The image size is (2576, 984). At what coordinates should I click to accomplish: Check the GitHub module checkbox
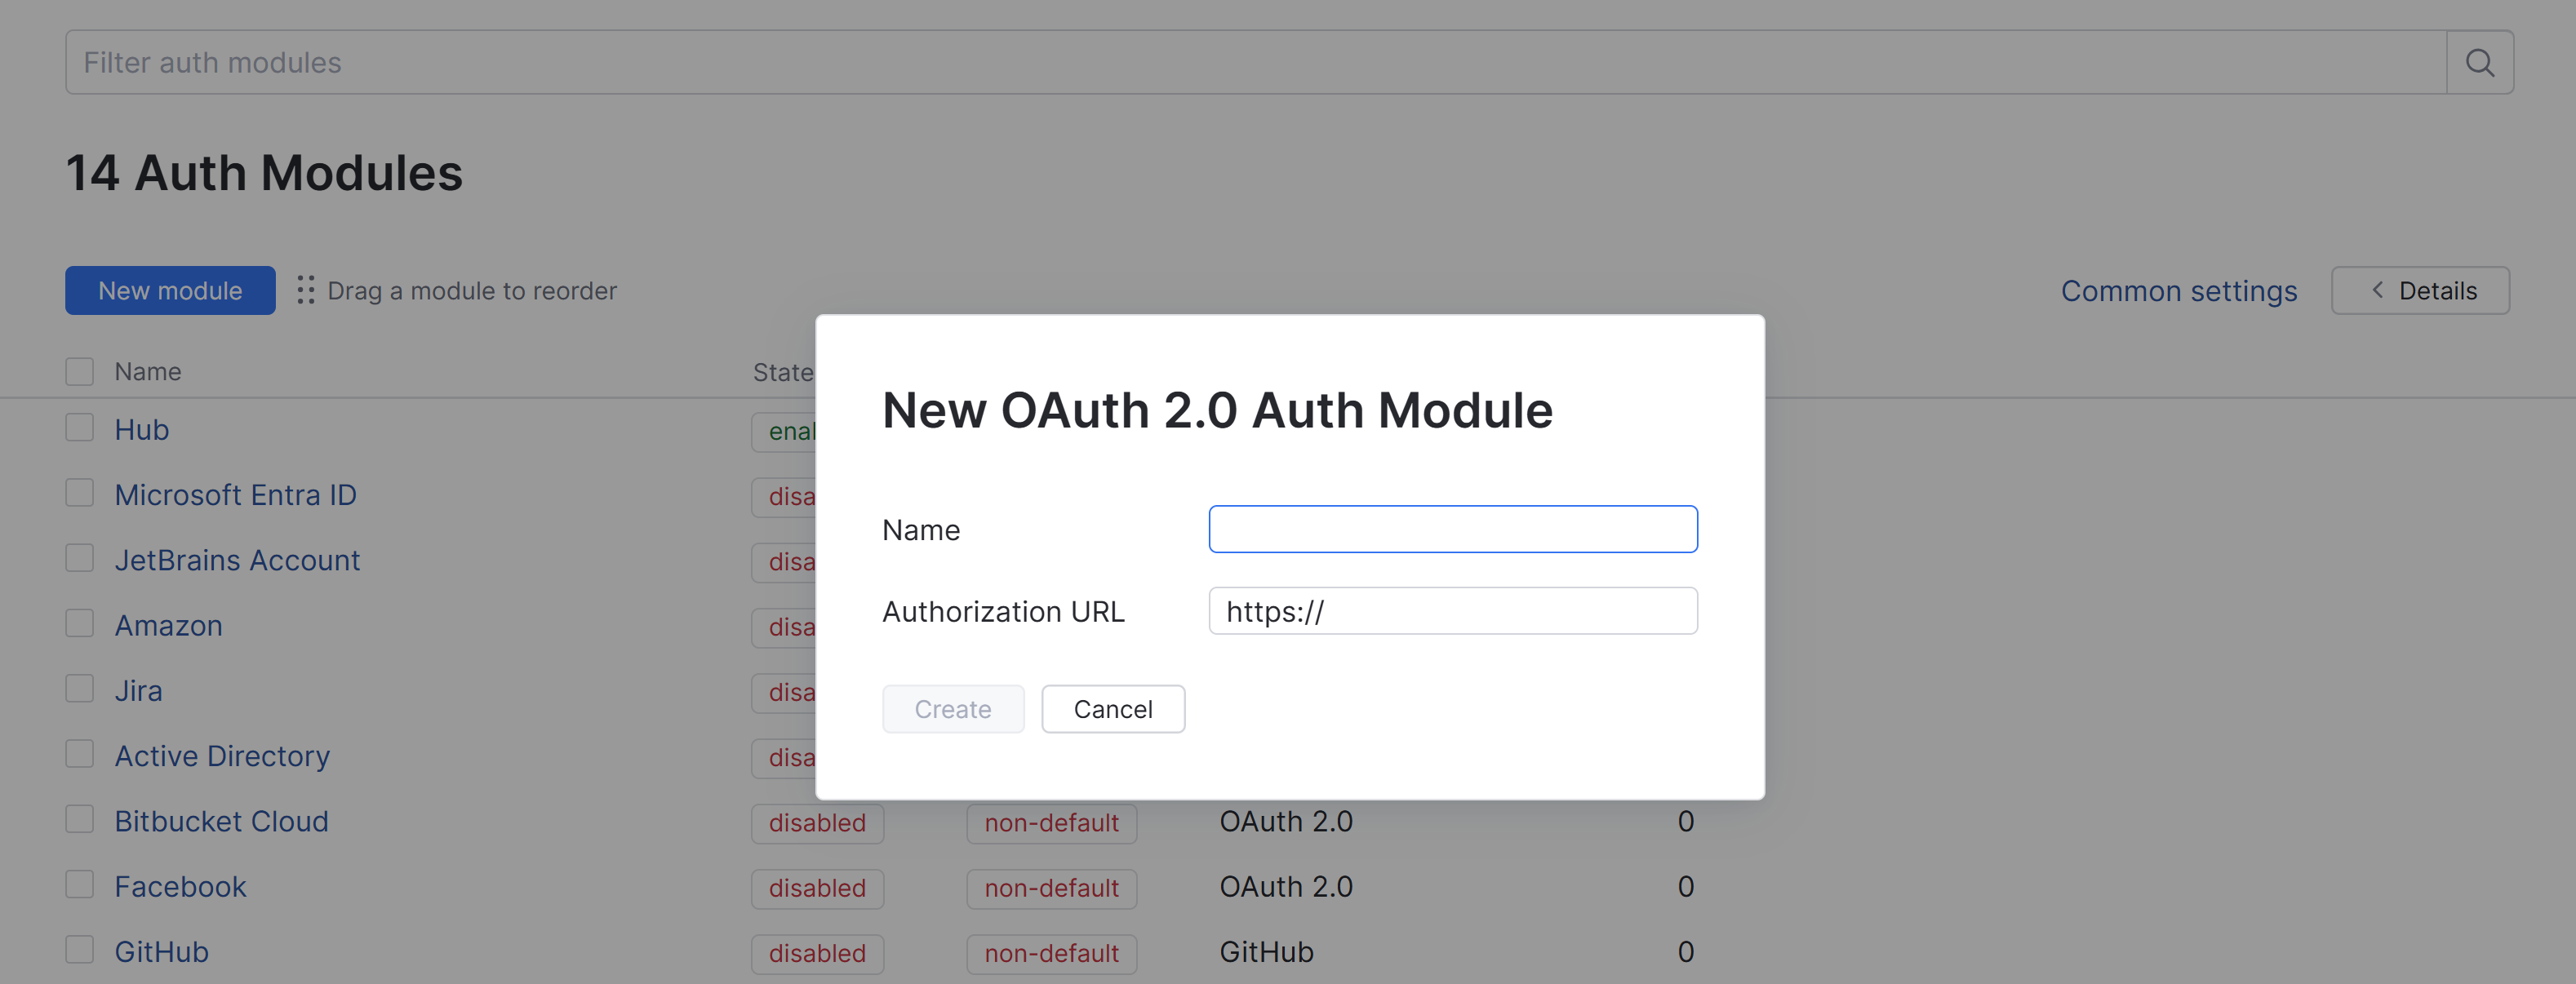80,950
